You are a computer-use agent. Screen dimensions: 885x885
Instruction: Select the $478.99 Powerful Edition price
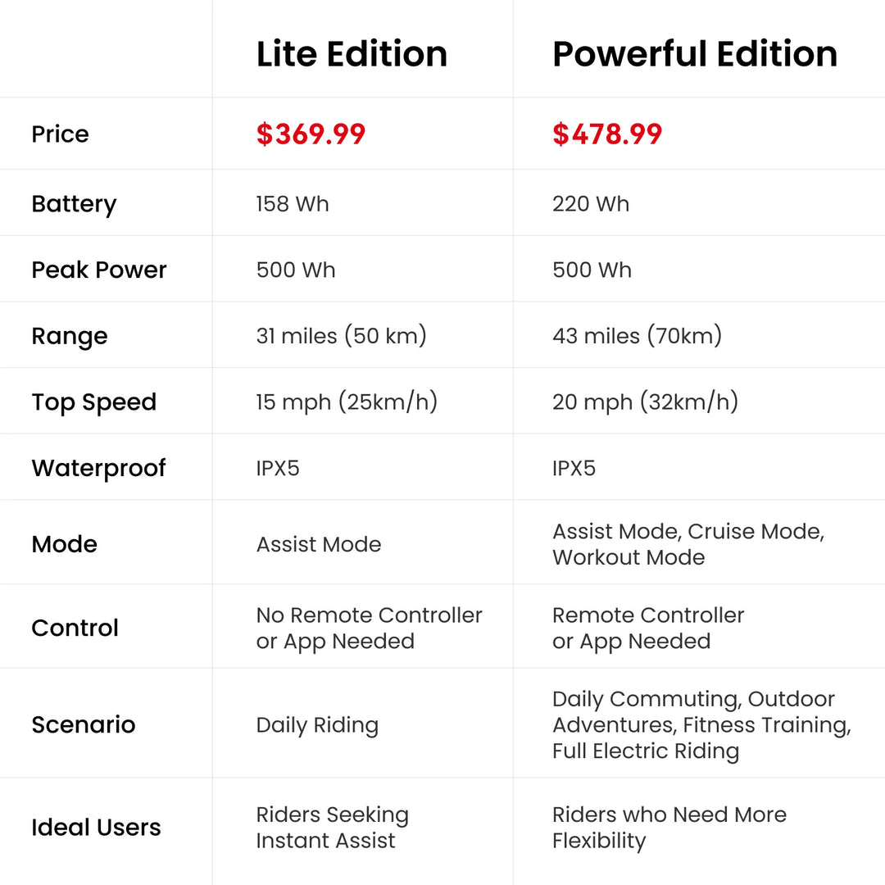point(607,134)
